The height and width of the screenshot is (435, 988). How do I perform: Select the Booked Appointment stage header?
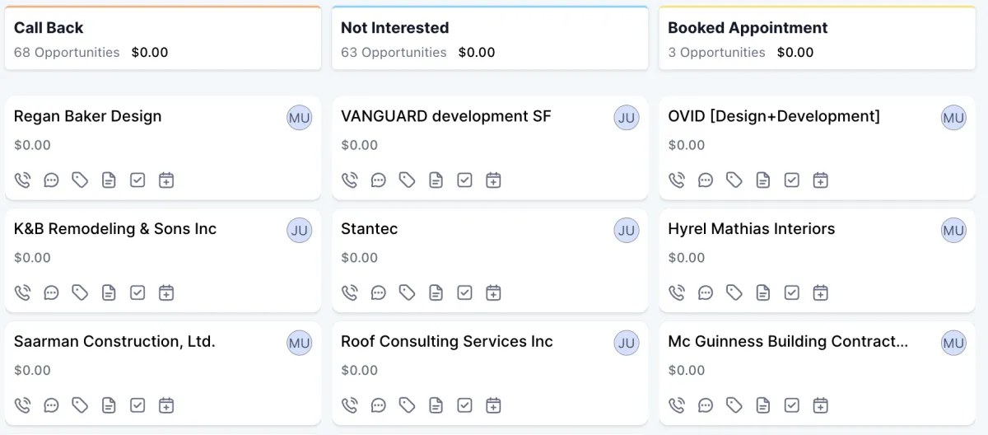tap(748, 28)
